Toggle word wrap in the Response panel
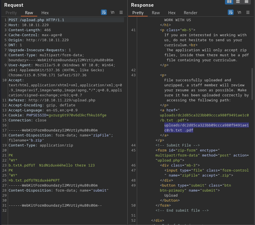 coord(231,12)
